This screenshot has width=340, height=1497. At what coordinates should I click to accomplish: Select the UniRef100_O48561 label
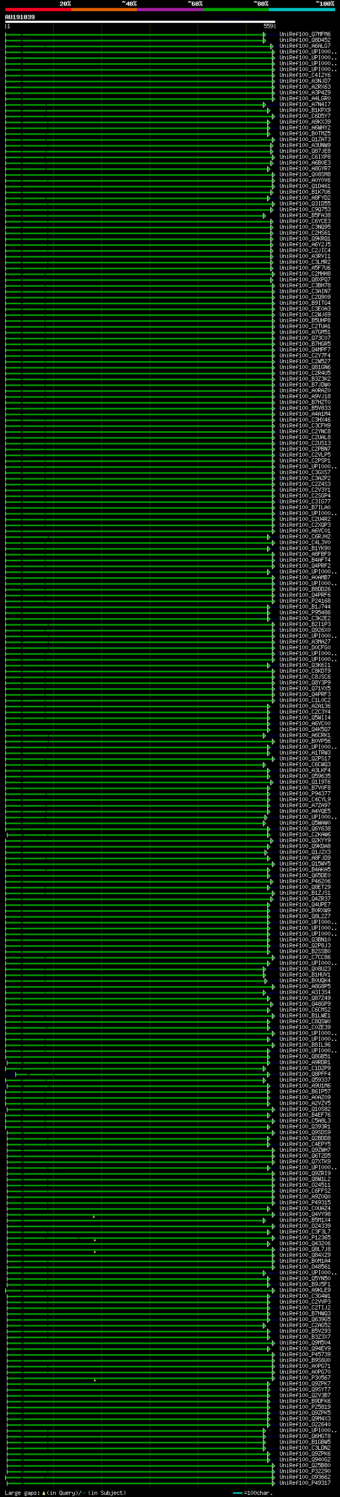(304, 1267)
